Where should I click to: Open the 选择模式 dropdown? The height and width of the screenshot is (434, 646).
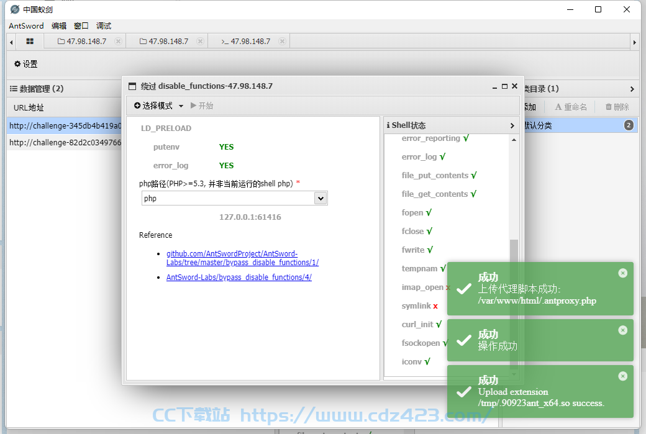[x=158, y=106]
